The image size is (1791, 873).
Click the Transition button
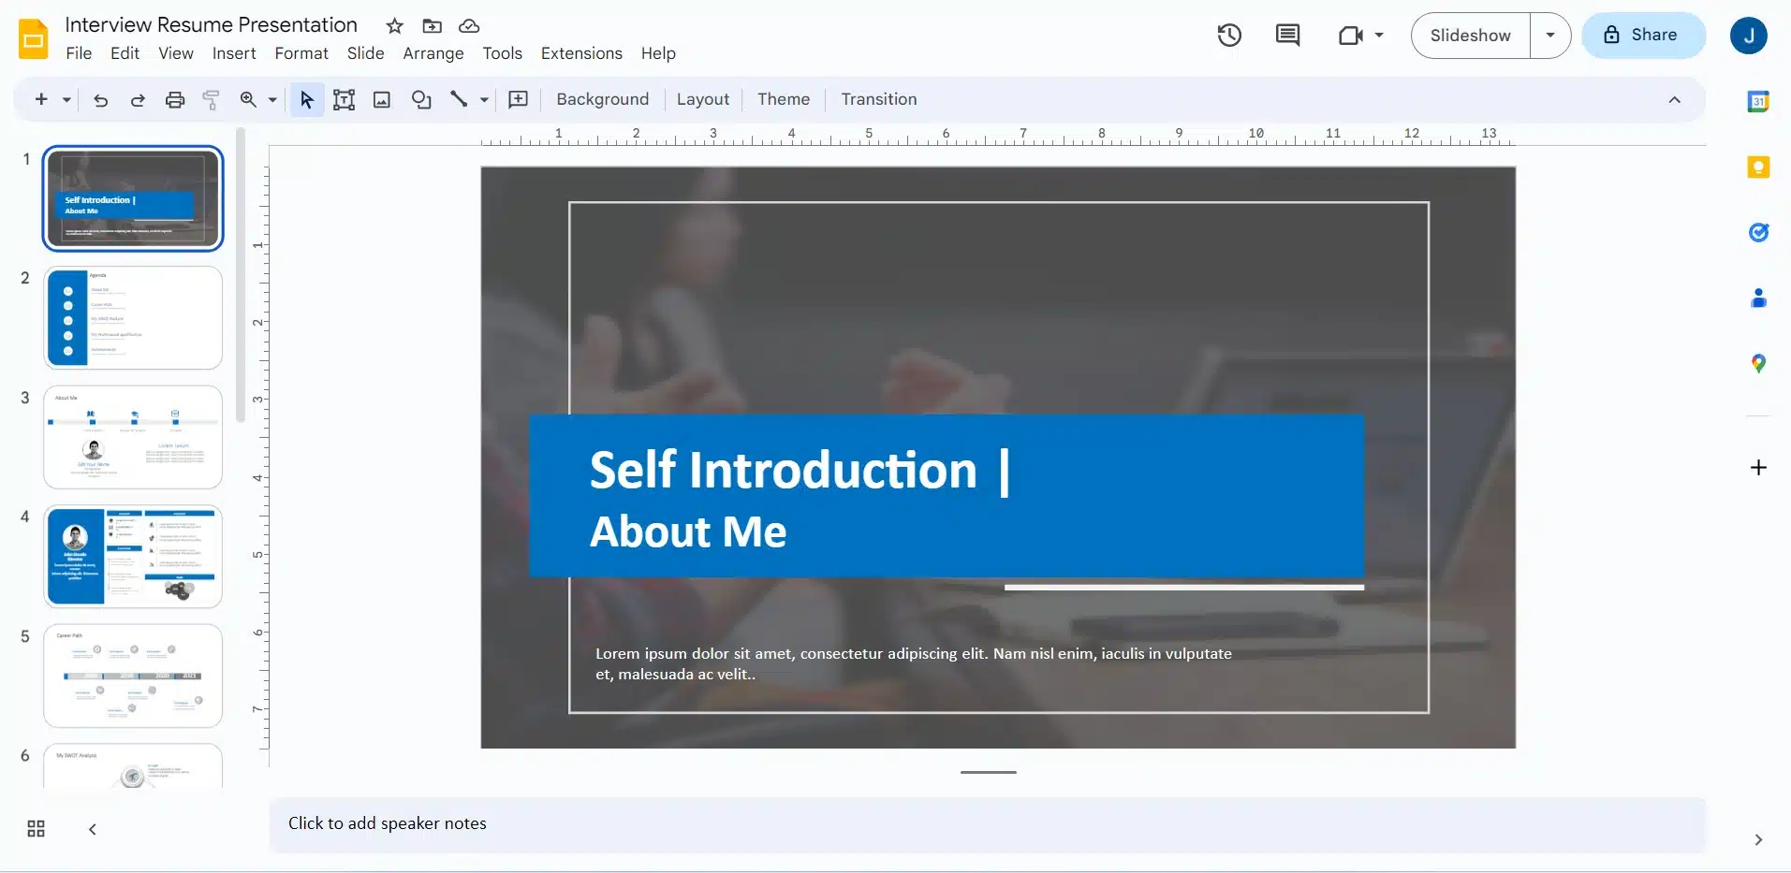tap(878, 99)
